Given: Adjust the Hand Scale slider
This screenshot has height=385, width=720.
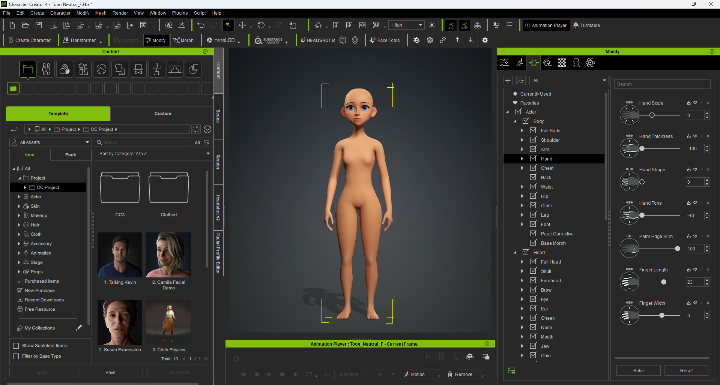Looking at the screenshot, I should click(652, 115).
